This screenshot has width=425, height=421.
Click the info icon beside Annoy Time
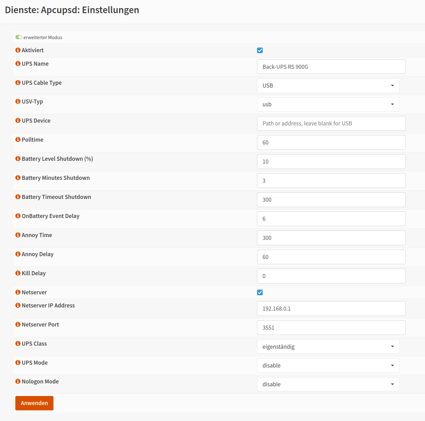pos(18,235)
